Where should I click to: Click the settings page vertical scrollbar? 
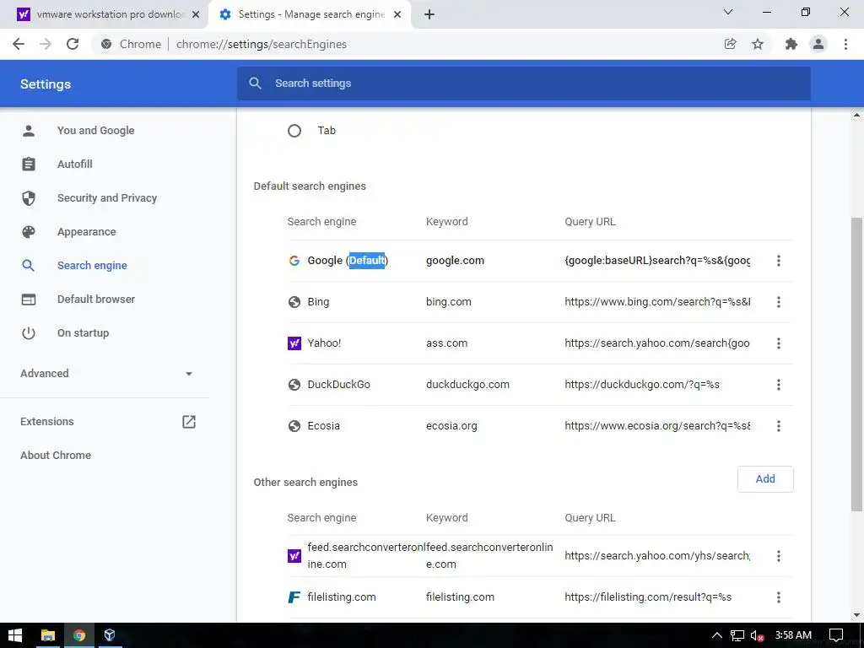pos(857,364)
